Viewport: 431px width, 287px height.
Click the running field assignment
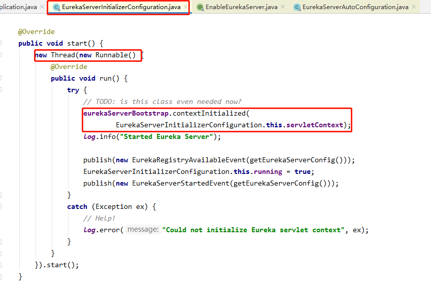[268, 172]
